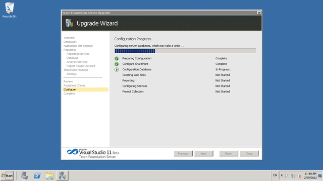This screenshot has height=181, width=323.
Task: Click the Finish button
Action: pos(229,153)
